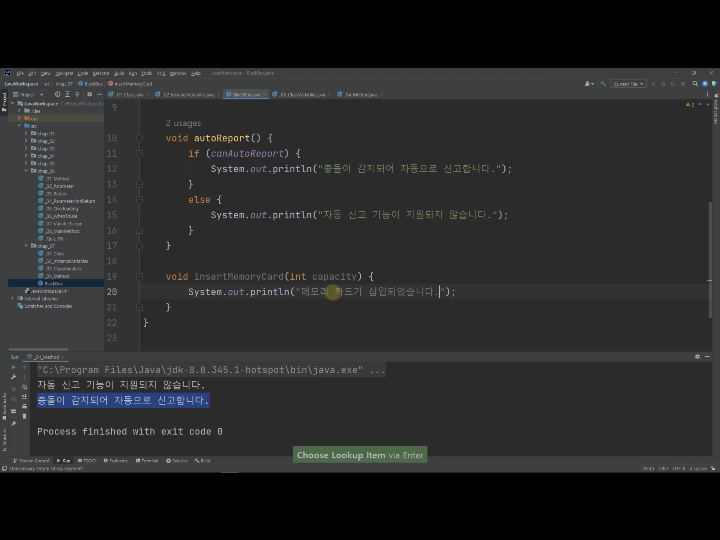Fold the autoReport method at line 10
This screenshot has width=720, height=540.
coord(140,138)
